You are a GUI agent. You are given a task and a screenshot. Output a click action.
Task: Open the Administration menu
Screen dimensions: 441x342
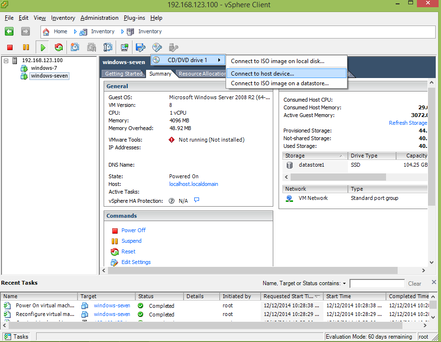pyautogui.click(x=99, y=18)
